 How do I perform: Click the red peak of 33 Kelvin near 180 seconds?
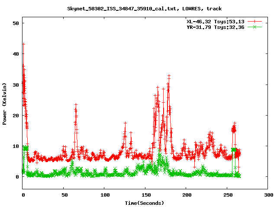click(169, 75)
